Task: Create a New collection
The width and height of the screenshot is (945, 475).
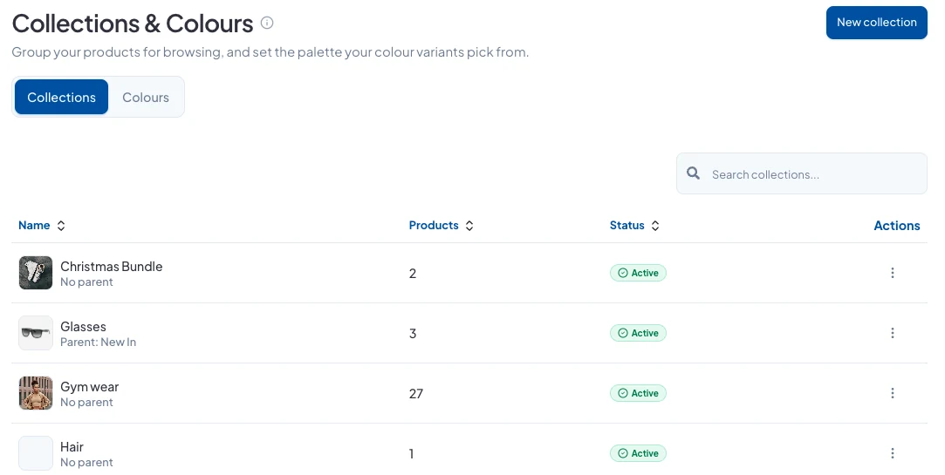Action: 876,23
